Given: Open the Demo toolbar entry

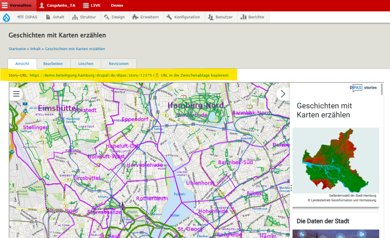Looking at the screenshot, I should [117, 5].
